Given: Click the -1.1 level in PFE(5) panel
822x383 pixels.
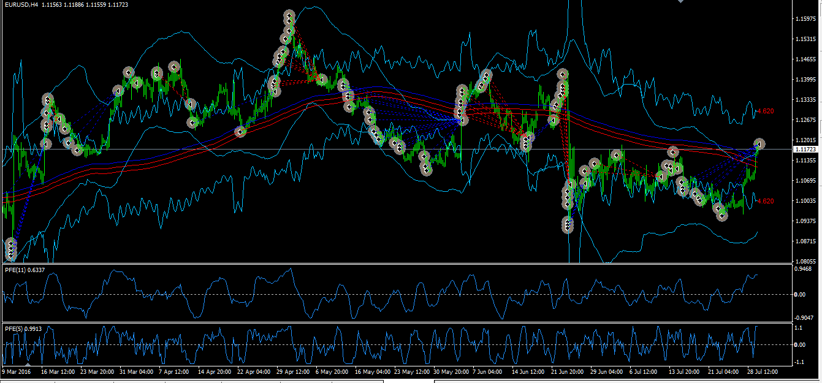Looking at the screenshot, I should pos(800,362).
